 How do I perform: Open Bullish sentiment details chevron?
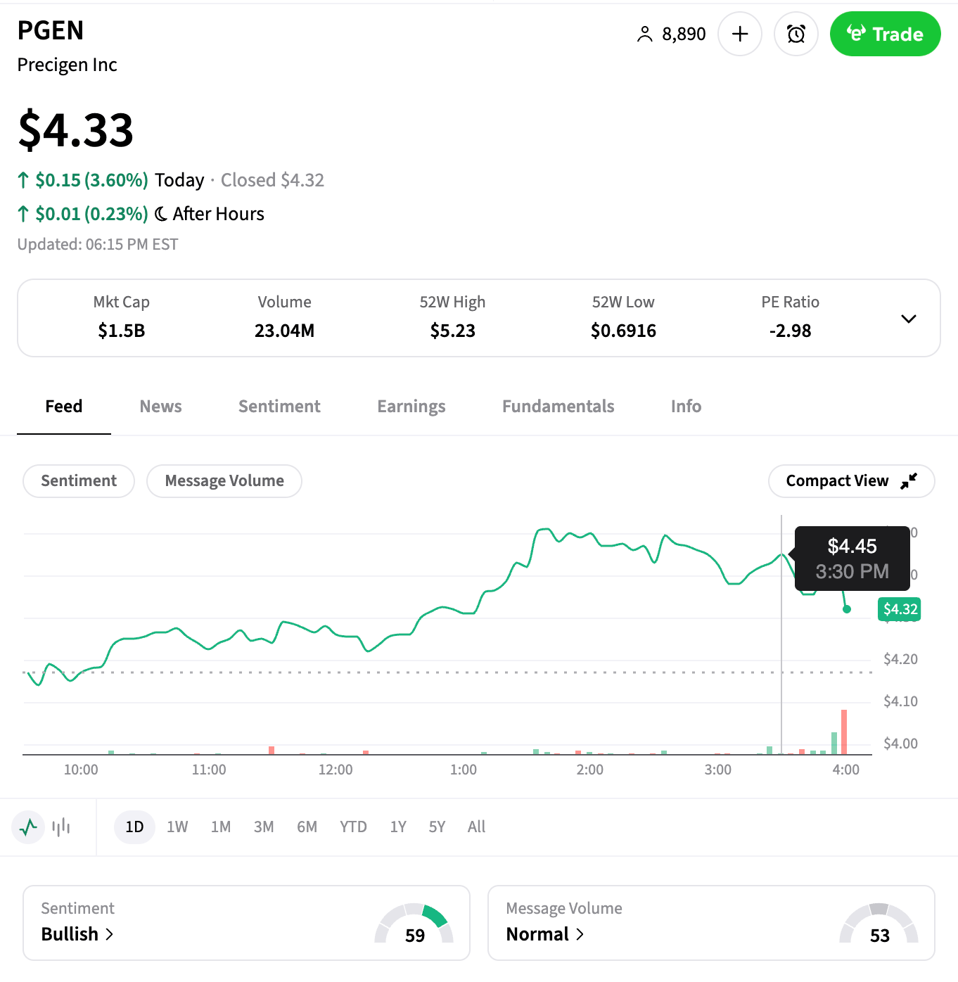tap(110, 934)
